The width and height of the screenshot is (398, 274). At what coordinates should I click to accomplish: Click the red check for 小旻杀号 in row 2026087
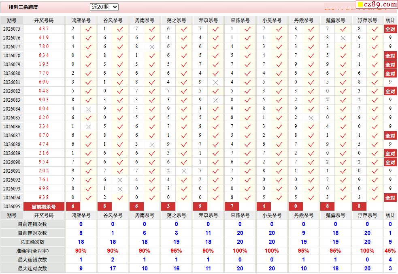pos(279,136)
